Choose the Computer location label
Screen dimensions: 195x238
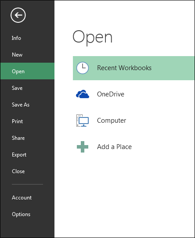(112, 121)
